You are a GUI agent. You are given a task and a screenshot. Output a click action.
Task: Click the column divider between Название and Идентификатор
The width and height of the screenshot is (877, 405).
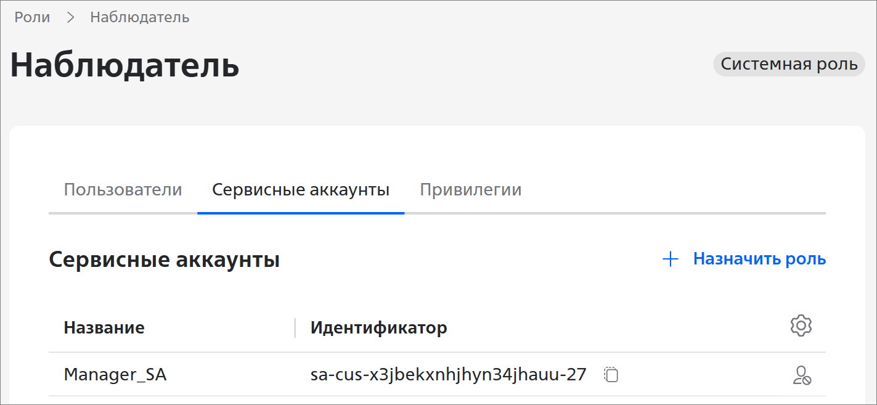pos(295,327)
